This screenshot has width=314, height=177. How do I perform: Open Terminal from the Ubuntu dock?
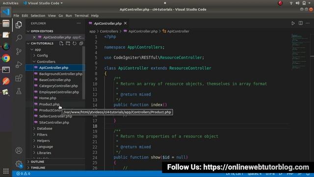[x=6, y=70]
